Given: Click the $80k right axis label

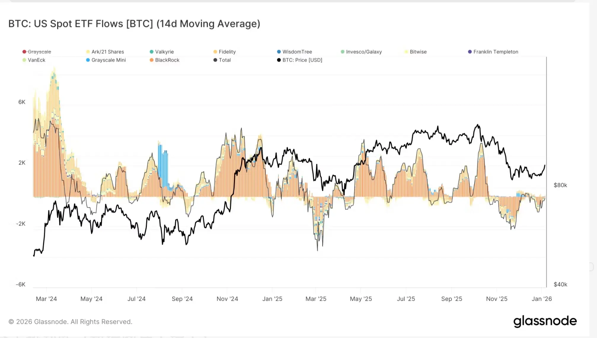Looking at the screenshot, I should click(560, 185).
